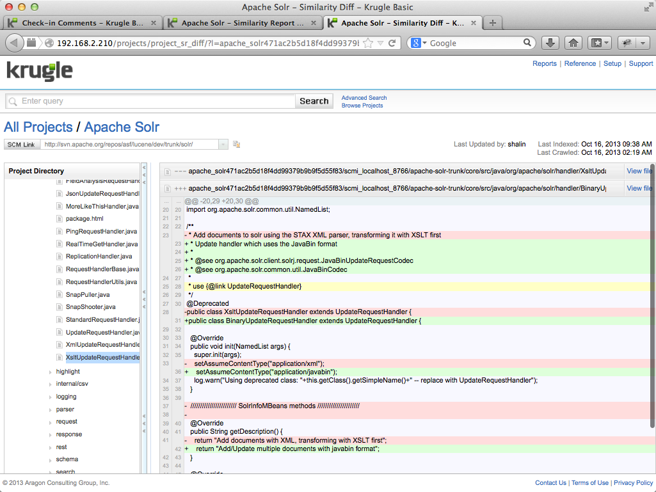656x492 pixels.
Task: Click the browser address bar URL
Action: 207,43
